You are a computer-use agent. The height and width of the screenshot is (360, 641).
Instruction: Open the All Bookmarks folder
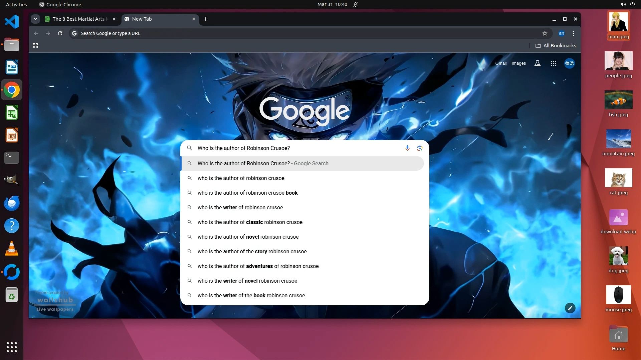tap(556, 46)
